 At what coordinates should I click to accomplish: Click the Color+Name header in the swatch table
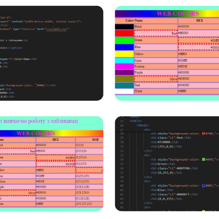[146, 21]
